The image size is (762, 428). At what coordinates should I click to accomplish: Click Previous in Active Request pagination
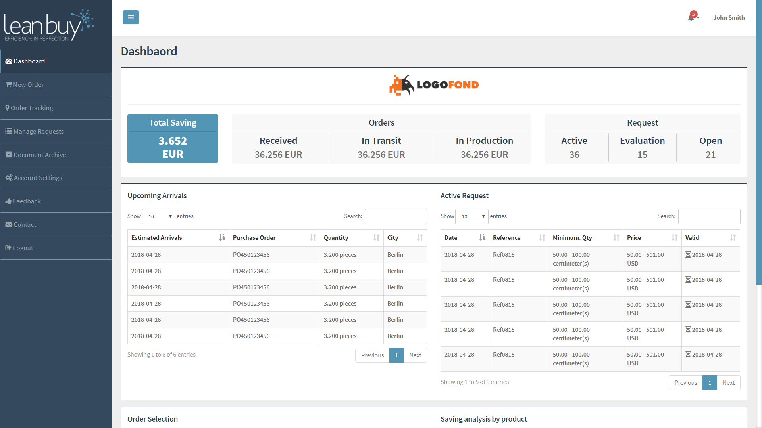pos(685,382)
